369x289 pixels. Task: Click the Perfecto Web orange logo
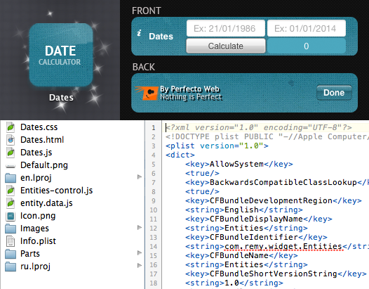146,94
